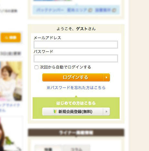Viewport: 149px width, 151px height.
Task: Open the 配布エリア link in blue bar
Action: [77, 10]
